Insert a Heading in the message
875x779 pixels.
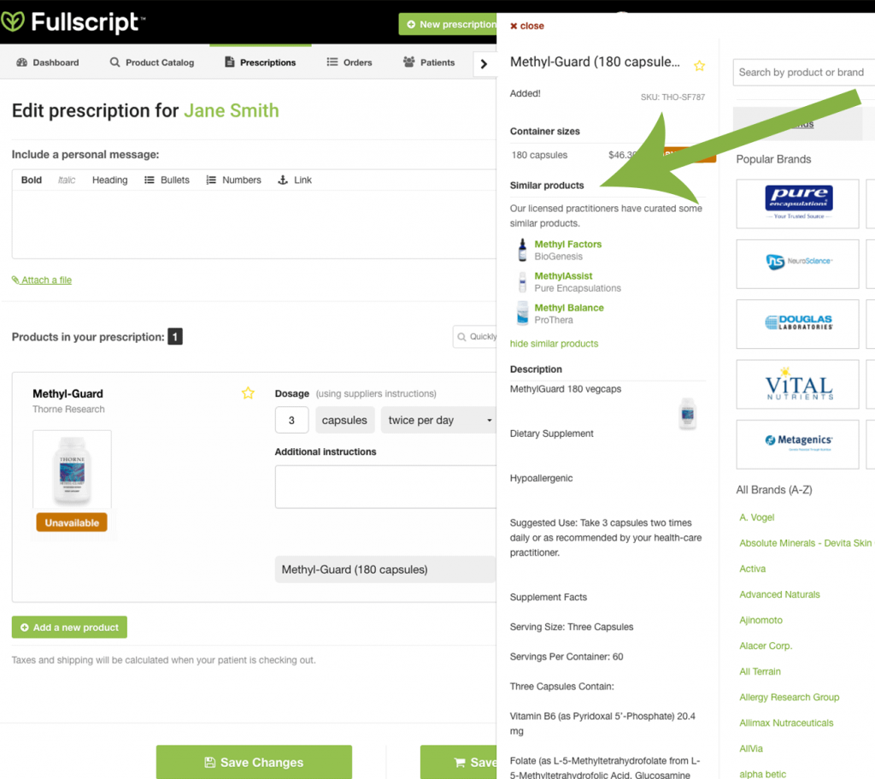tap(109, 180)
